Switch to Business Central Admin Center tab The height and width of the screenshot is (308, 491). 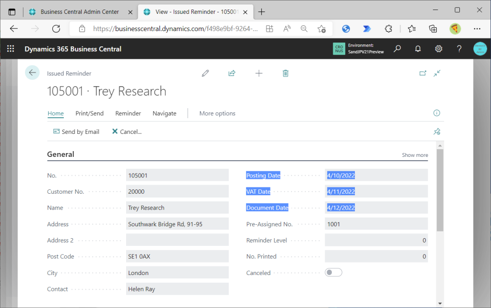coord(80,12)
